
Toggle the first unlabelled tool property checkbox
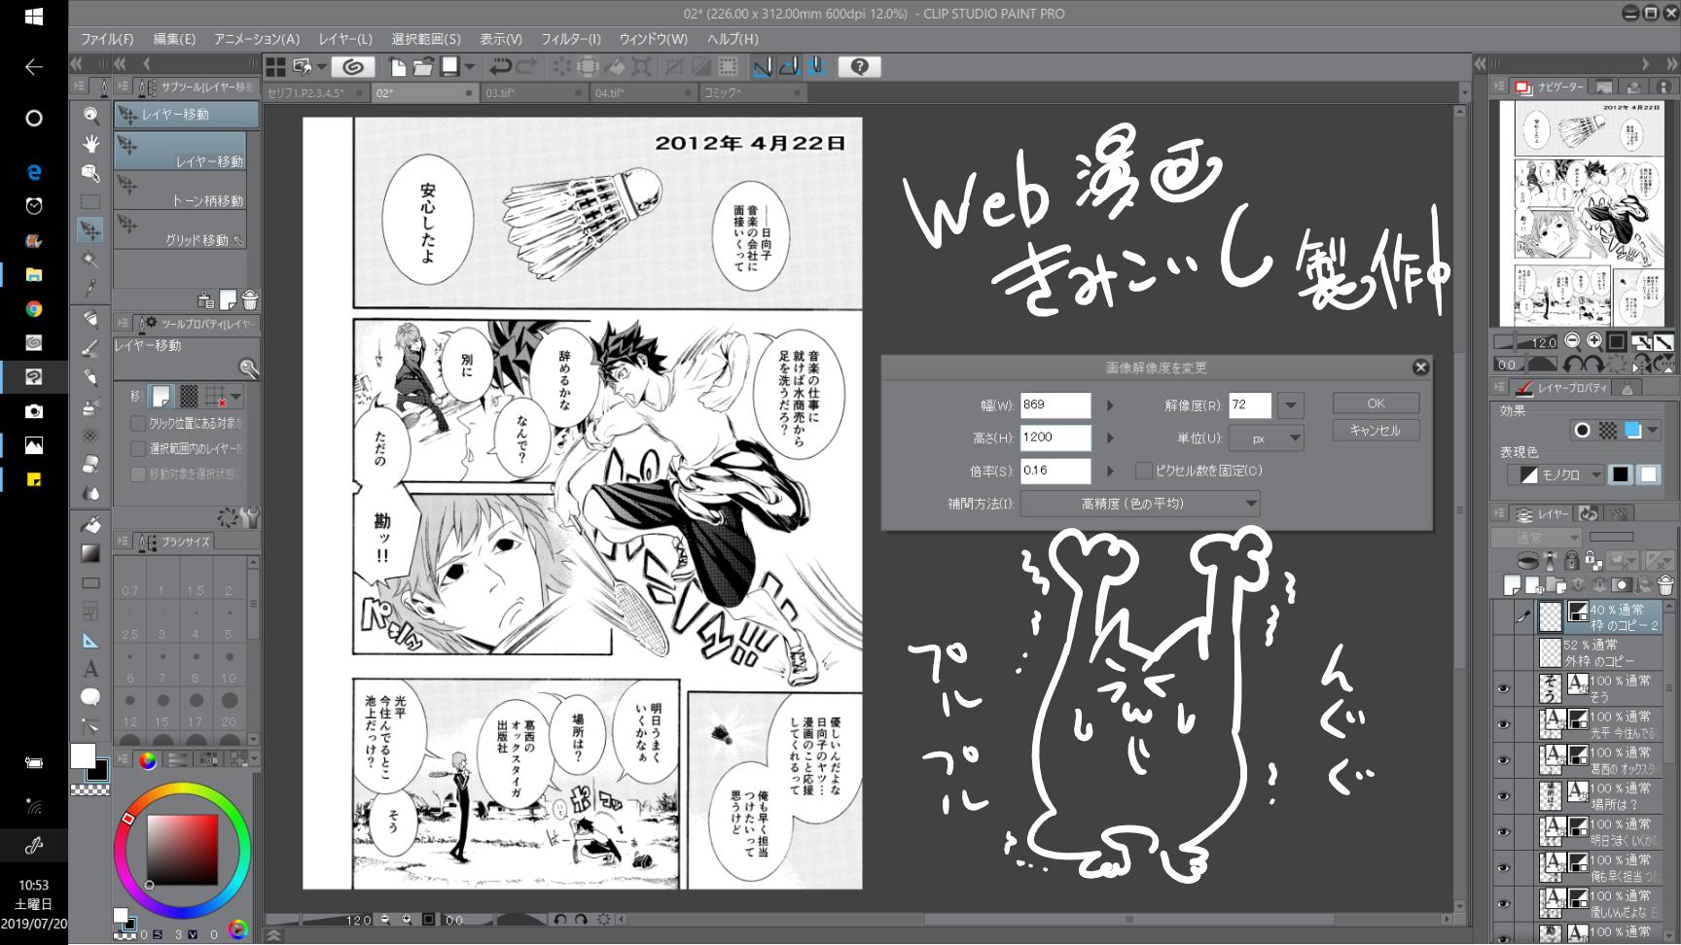[x=138, y=424]
